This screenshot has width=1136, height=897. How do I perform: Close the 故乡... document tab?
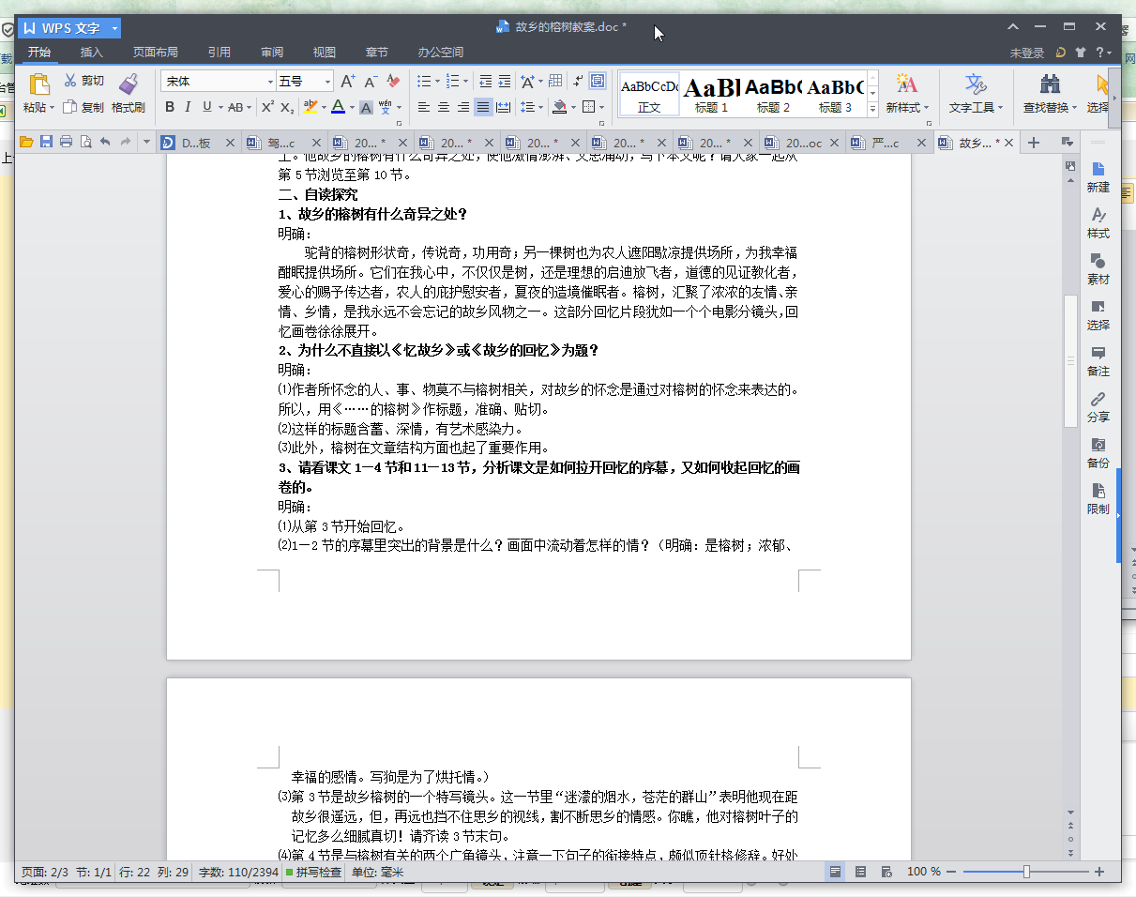(1009, 143)
